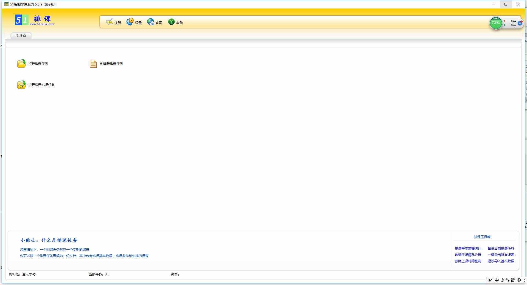
Task: Click the IME 简 simplified mode indicator
Action: (x=513, y=280)
